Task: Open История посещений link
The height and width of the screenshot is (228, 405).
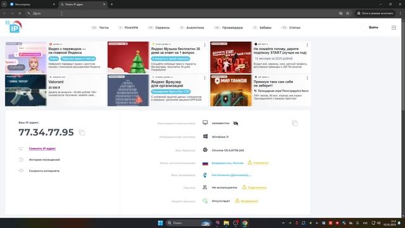Action: [44, 160]
